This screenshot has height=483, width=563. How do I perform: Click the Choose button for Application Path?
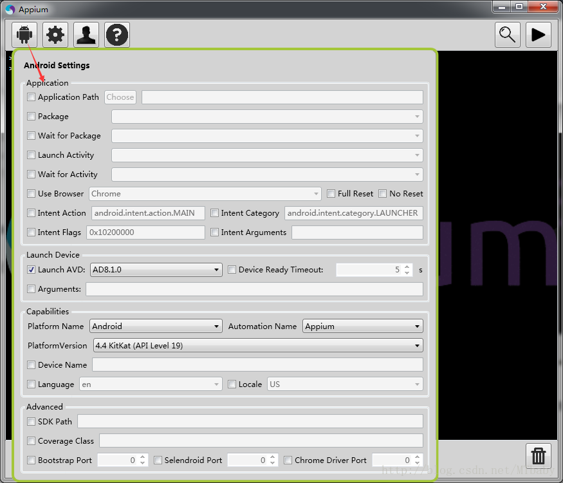click(x=120, y=97)
